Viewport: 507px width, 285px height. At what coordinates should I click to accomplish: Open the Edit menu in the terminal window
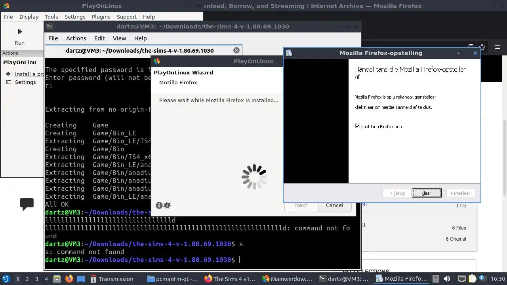[99, 38]
